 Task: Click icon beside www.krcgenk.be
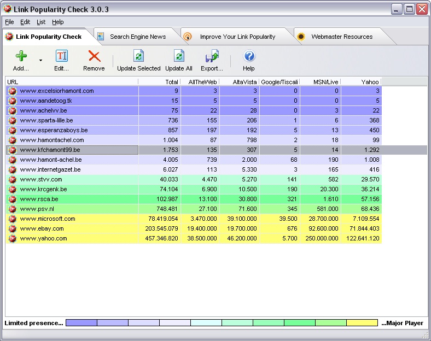click(13, 189)
